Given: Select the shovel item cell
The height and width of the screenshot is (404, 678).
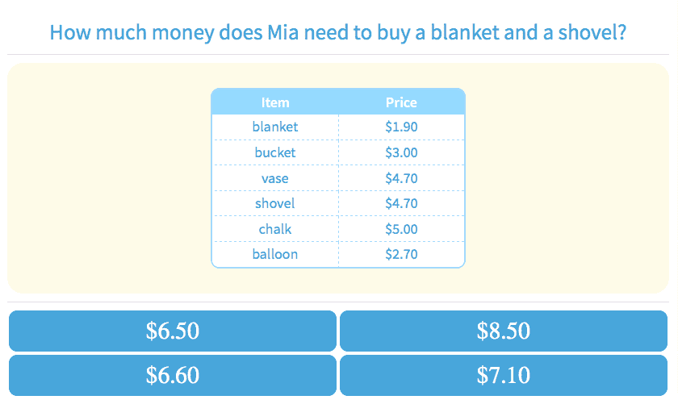Looking at the screenshot, I should click(x=275, y=203).
